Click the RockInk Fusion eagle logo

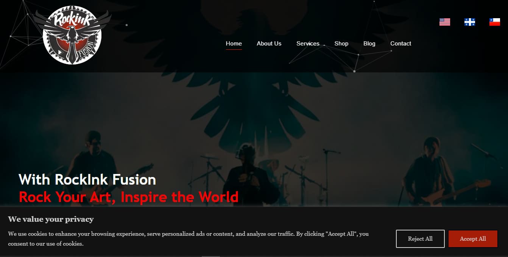point(72,35)
